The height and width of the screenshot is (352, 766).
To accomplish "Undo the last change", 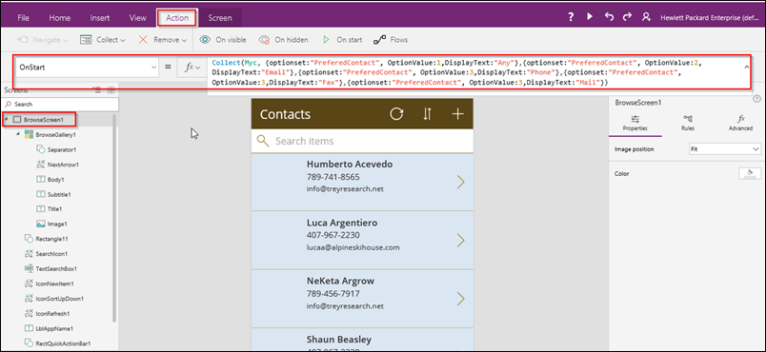I will [609, 17].
